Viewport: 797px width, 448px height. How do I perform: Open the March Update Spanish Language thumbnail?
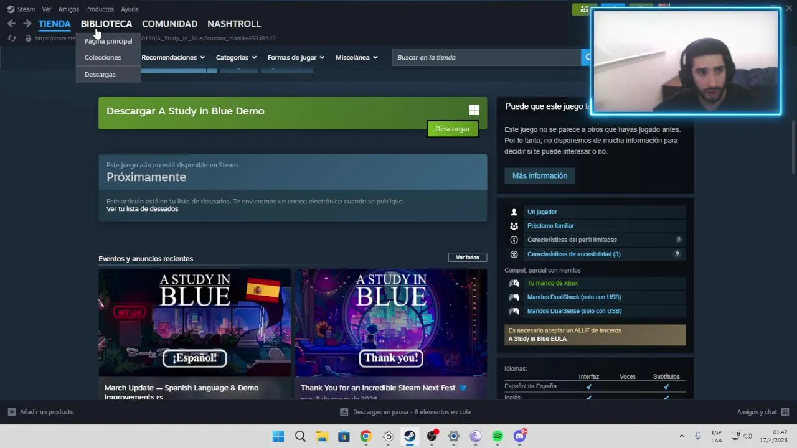[194, 323]
